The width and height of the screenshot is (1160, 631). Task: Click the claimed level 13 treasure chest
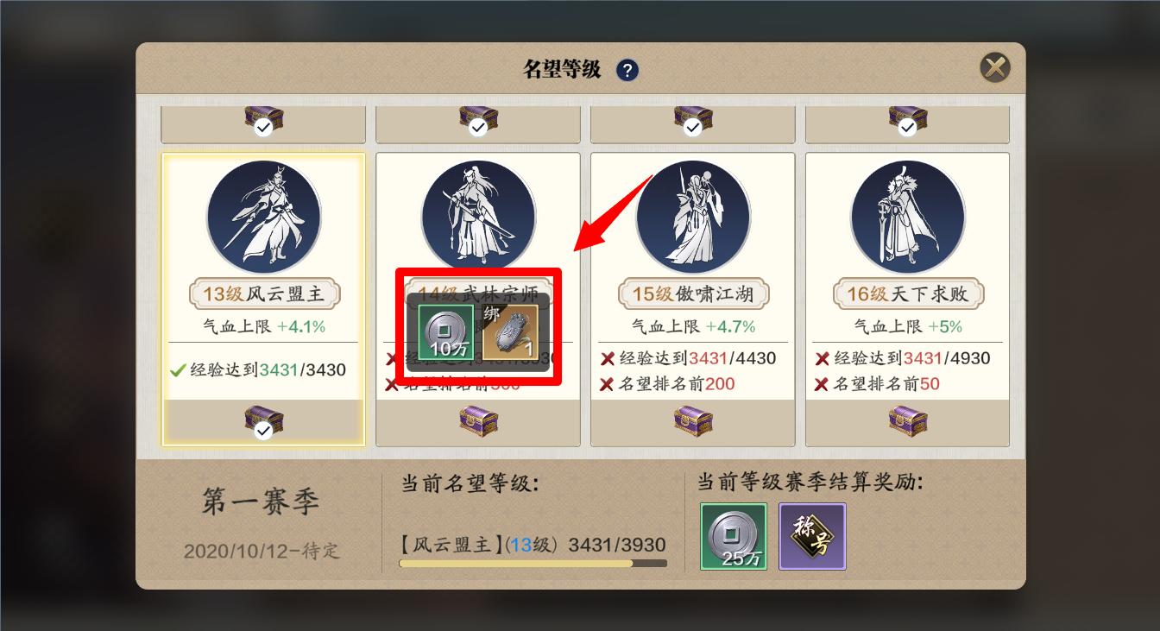(263, 422)
